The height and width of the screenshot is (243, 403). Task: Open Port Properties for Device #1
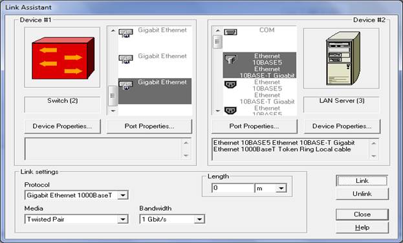tap(149, 126)
